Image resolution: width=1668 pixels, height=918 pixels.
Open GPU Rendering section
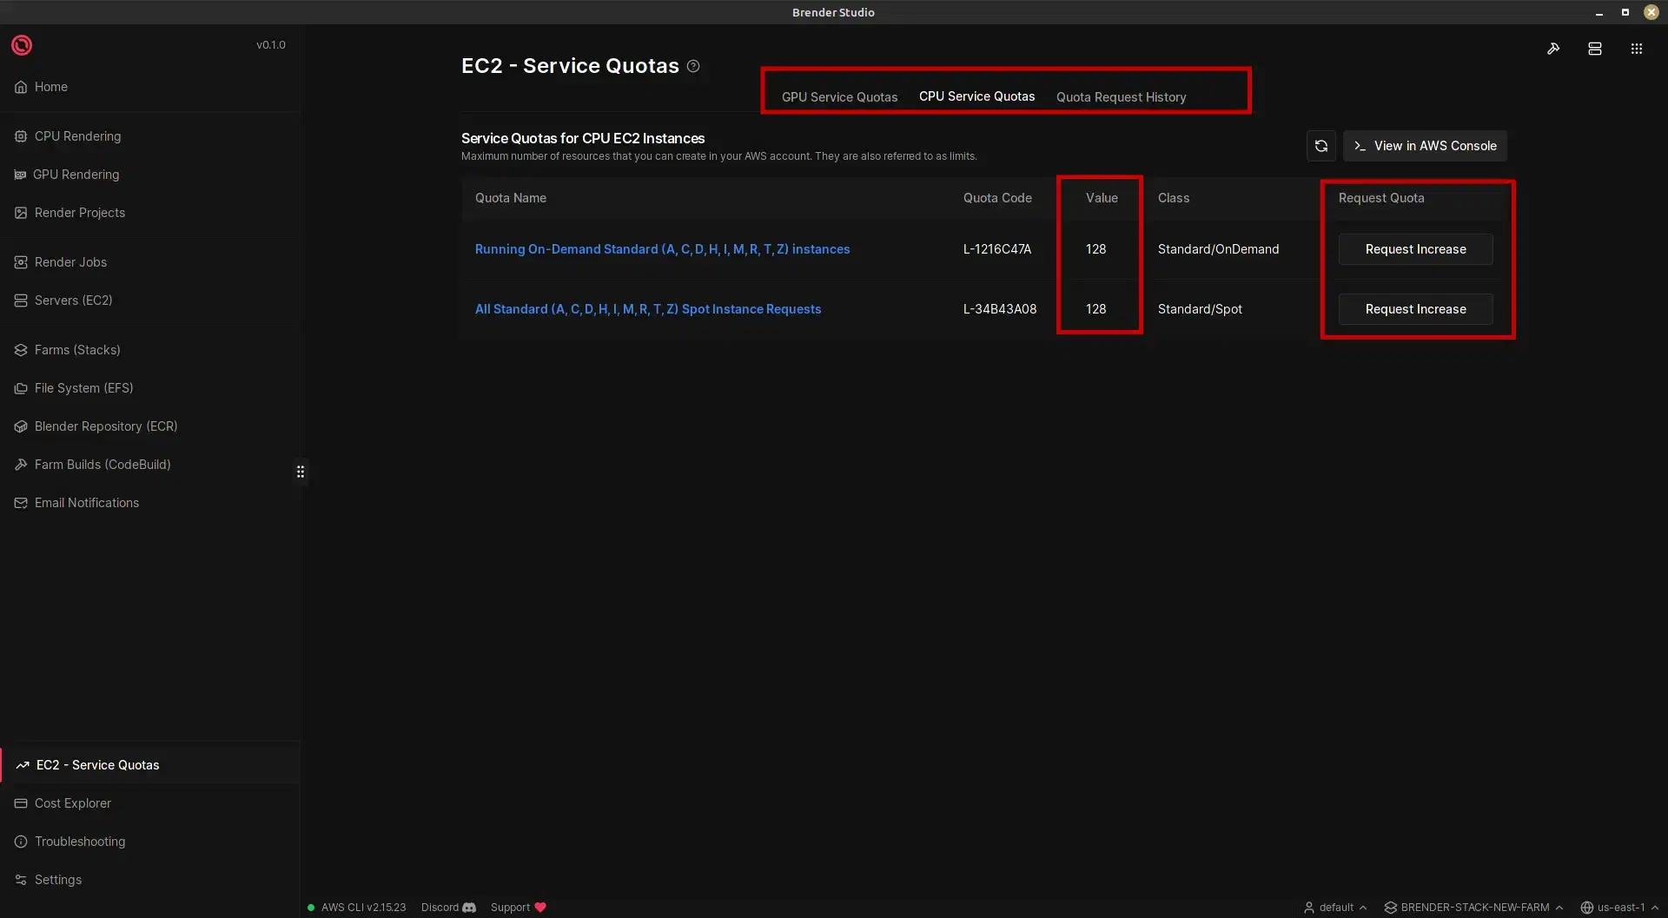tap(149, 175)
